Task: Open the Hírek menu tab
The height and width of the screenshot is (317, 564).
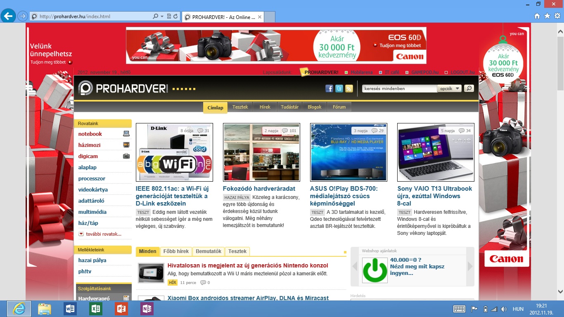Action: tap(265, 107)
